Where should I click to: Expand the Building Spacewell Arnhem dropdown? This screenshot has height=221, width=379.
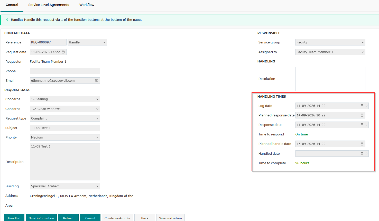point(65,186)
